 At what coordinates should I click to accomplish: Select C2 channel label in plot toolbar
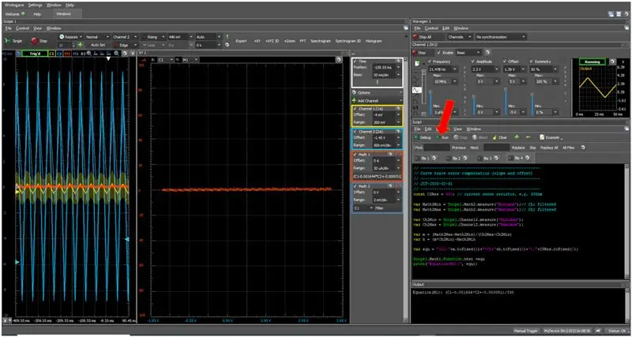[58, 53]
